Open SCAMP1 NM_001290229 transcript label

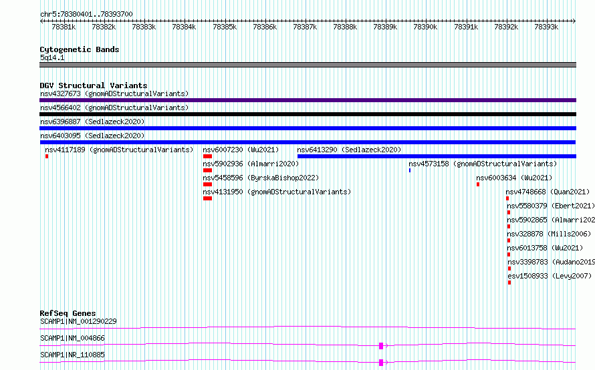(x=78, y=321)
